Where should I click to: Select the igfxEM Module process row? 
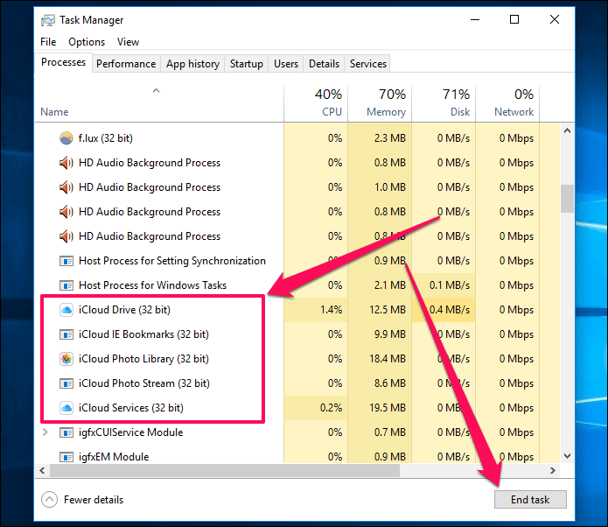[114, 456]
